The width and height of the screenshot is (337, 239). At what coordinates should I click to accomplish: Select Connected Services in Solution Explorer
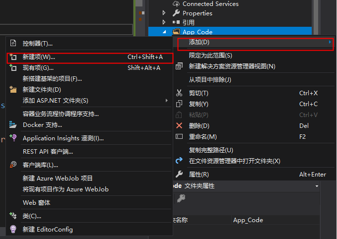pyautogui.click(x=210, y=4)
